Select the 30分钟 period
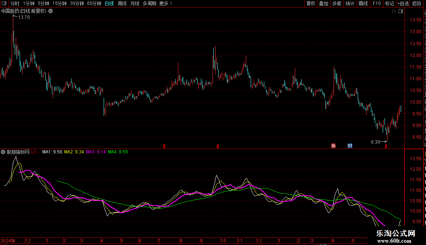 pos(77,3)
